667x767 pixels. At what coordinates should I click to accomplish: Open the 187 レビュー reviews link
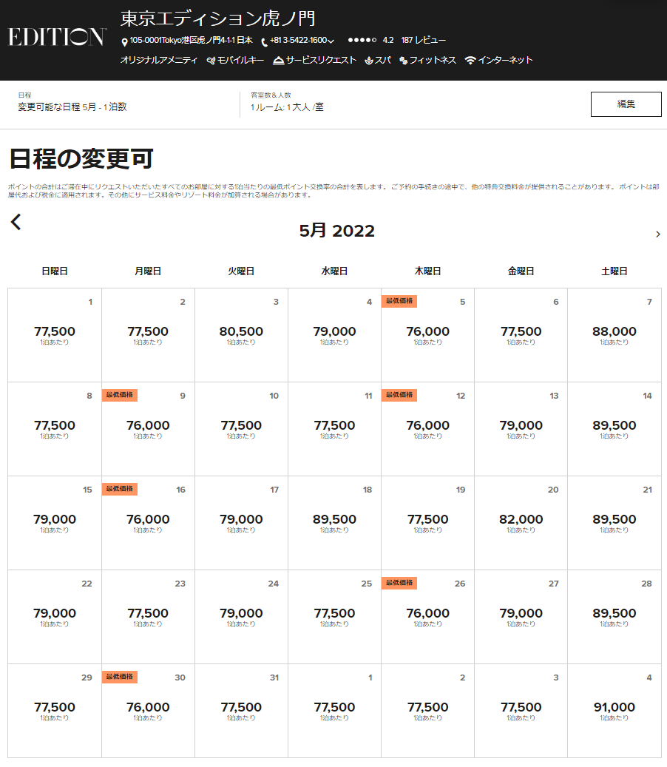(424, 41)
